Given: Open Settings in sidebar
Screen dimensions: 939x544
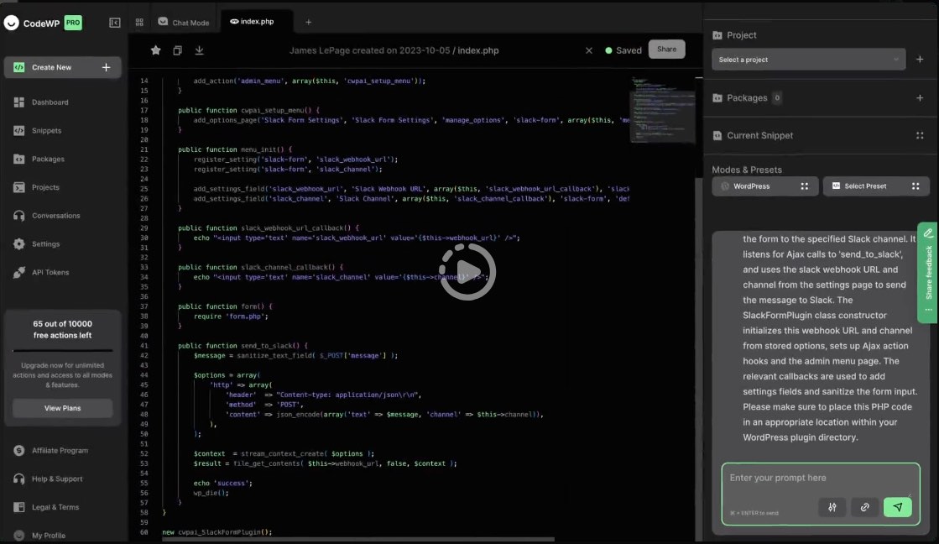Looking at the screenshot, I should [x=45, y=243].
